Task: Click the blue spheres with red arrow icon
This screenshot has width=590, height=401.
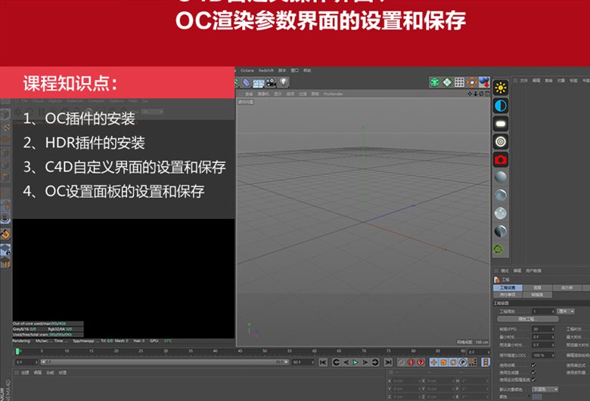Action: click(484, 82)
